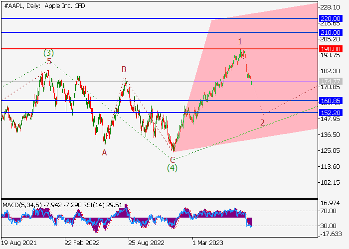This screenshot has height=249, width=349.
Task: Click the 1 Mar 2023 date label
Action: (208, 243)
